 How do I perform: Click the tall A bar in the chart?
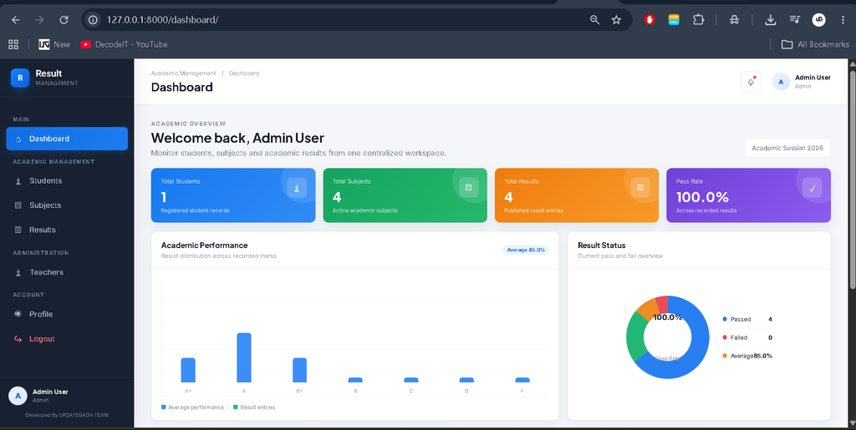244,357
